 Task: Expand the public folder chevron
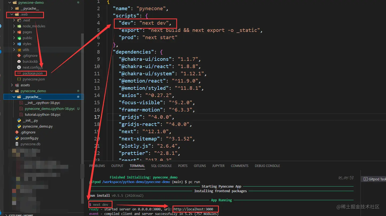(x=14, y=38)
